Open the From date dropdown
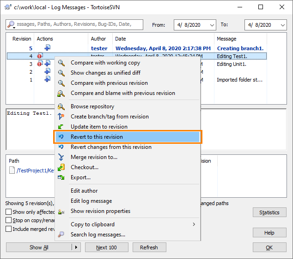 pyautogui.click(x=212, y=25)
